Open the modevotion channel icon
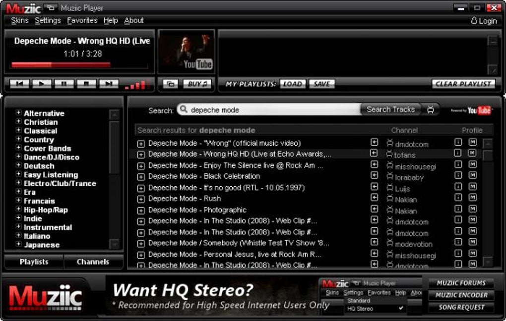This screenshot has height=321, width=506. point(390,243)
